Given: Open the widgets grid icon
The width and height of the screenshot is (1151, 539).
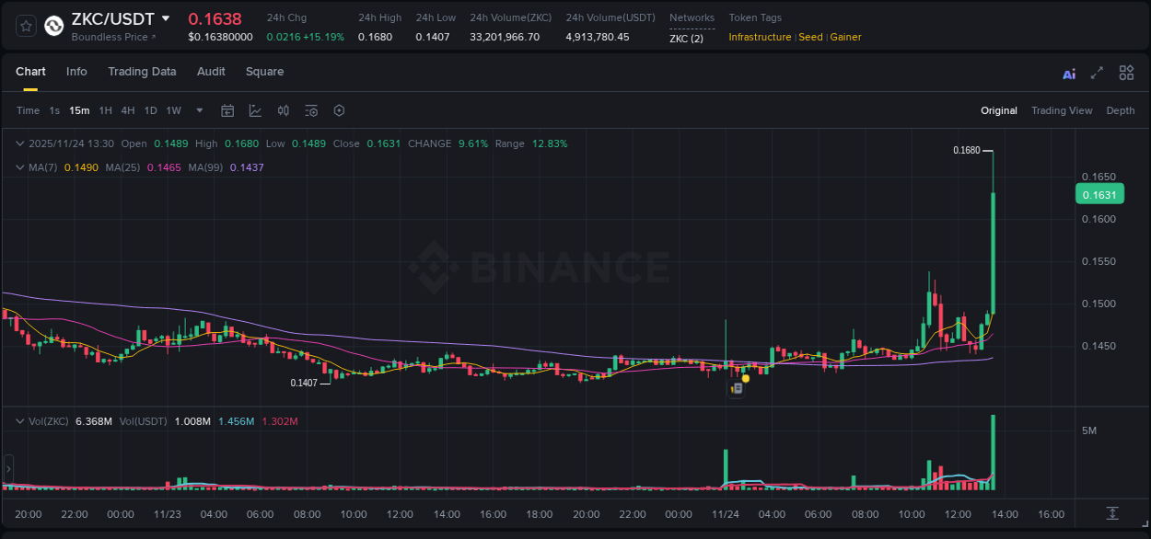Looking at the screenshot, I should click(x=1126, y=72).
